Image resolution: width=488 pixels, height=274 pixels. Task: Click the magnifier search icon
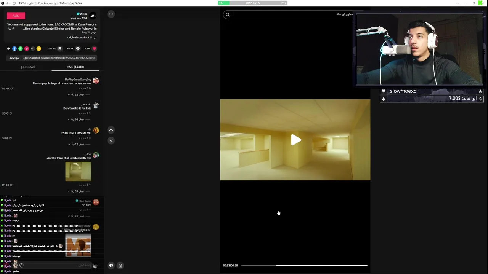pos(228,15)
